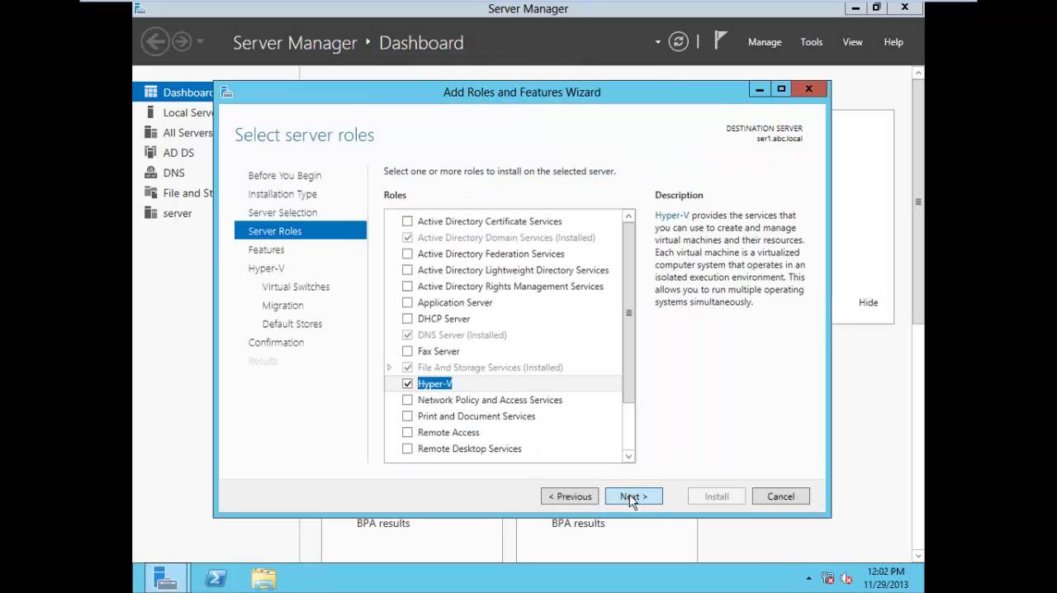
Task: Click the taskbar clock and date
Action: [x=886, y=578]
